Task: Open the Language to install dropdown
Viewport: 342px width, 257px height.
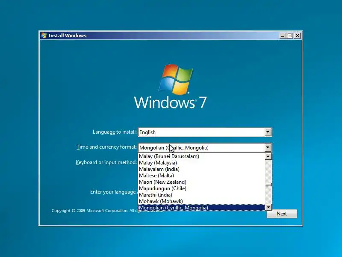Action: tap(268, 132)
